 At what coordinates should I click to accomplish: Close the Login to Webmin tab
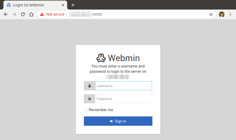(63, 5)
